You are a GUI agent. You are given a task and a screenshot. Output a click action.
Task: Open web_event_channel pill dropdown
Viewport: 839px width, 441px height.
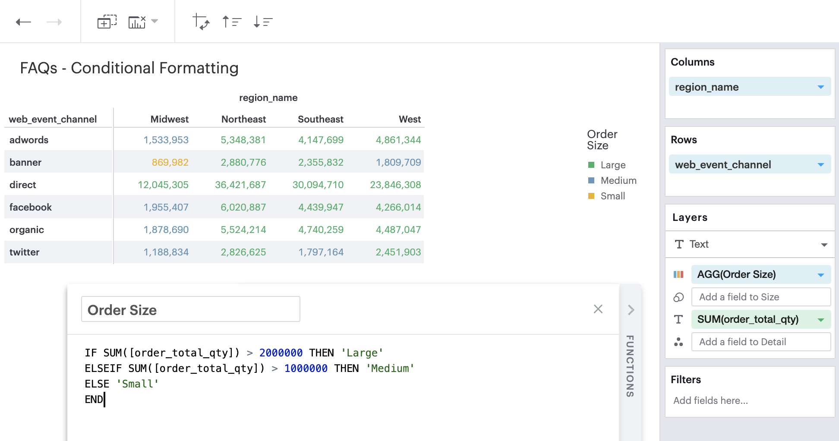pos(820,165)
